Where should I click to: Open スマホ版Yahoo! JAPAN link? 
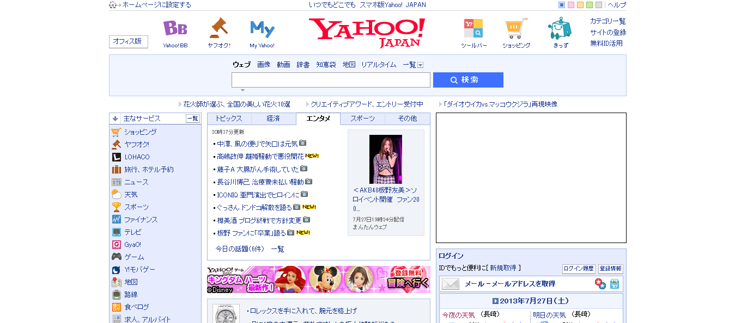393,5
